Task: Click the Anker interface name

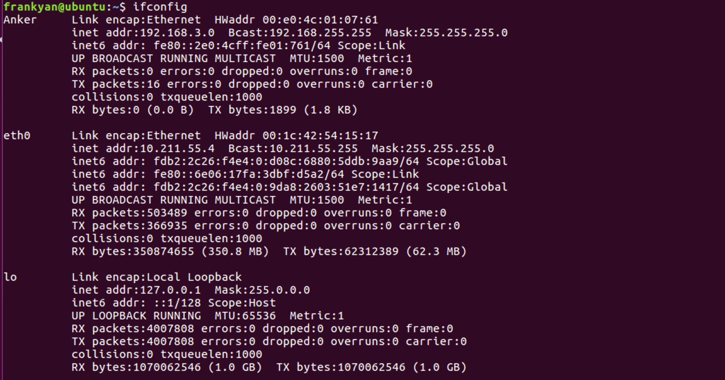Action: pyautogui.click(x=20, y=20)
